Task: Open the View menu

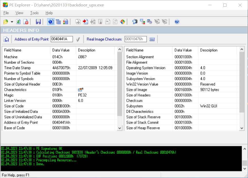Action: click(x=19, y=13)
